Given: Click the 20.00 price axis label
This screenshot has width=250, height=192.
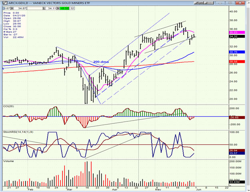Looking at the screenshot, I should click(234, 99).
